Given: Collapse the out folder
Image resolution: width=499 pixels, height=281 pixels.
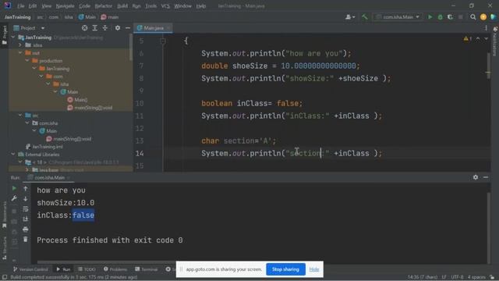Looking at the screenshot, I should click(x=20, y=53).
